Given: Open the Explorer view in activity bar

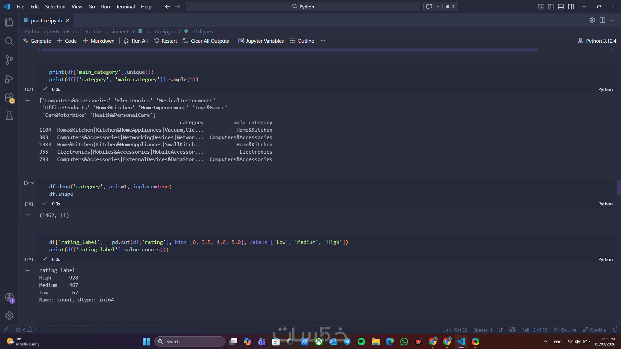Looking at the screenshot, I should click(x=9, y=22).
